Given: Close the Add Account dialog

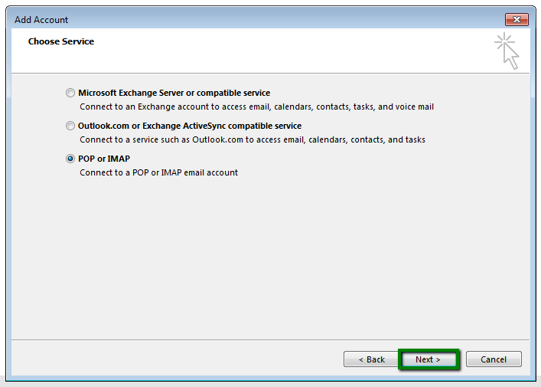Looking at the screenshot, I should (x=517, y=20).
